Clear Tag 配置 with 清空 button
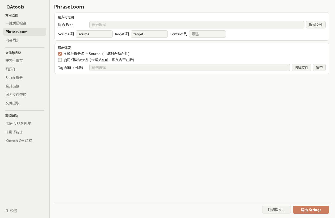Screen dimensions: 335x218 319,68
